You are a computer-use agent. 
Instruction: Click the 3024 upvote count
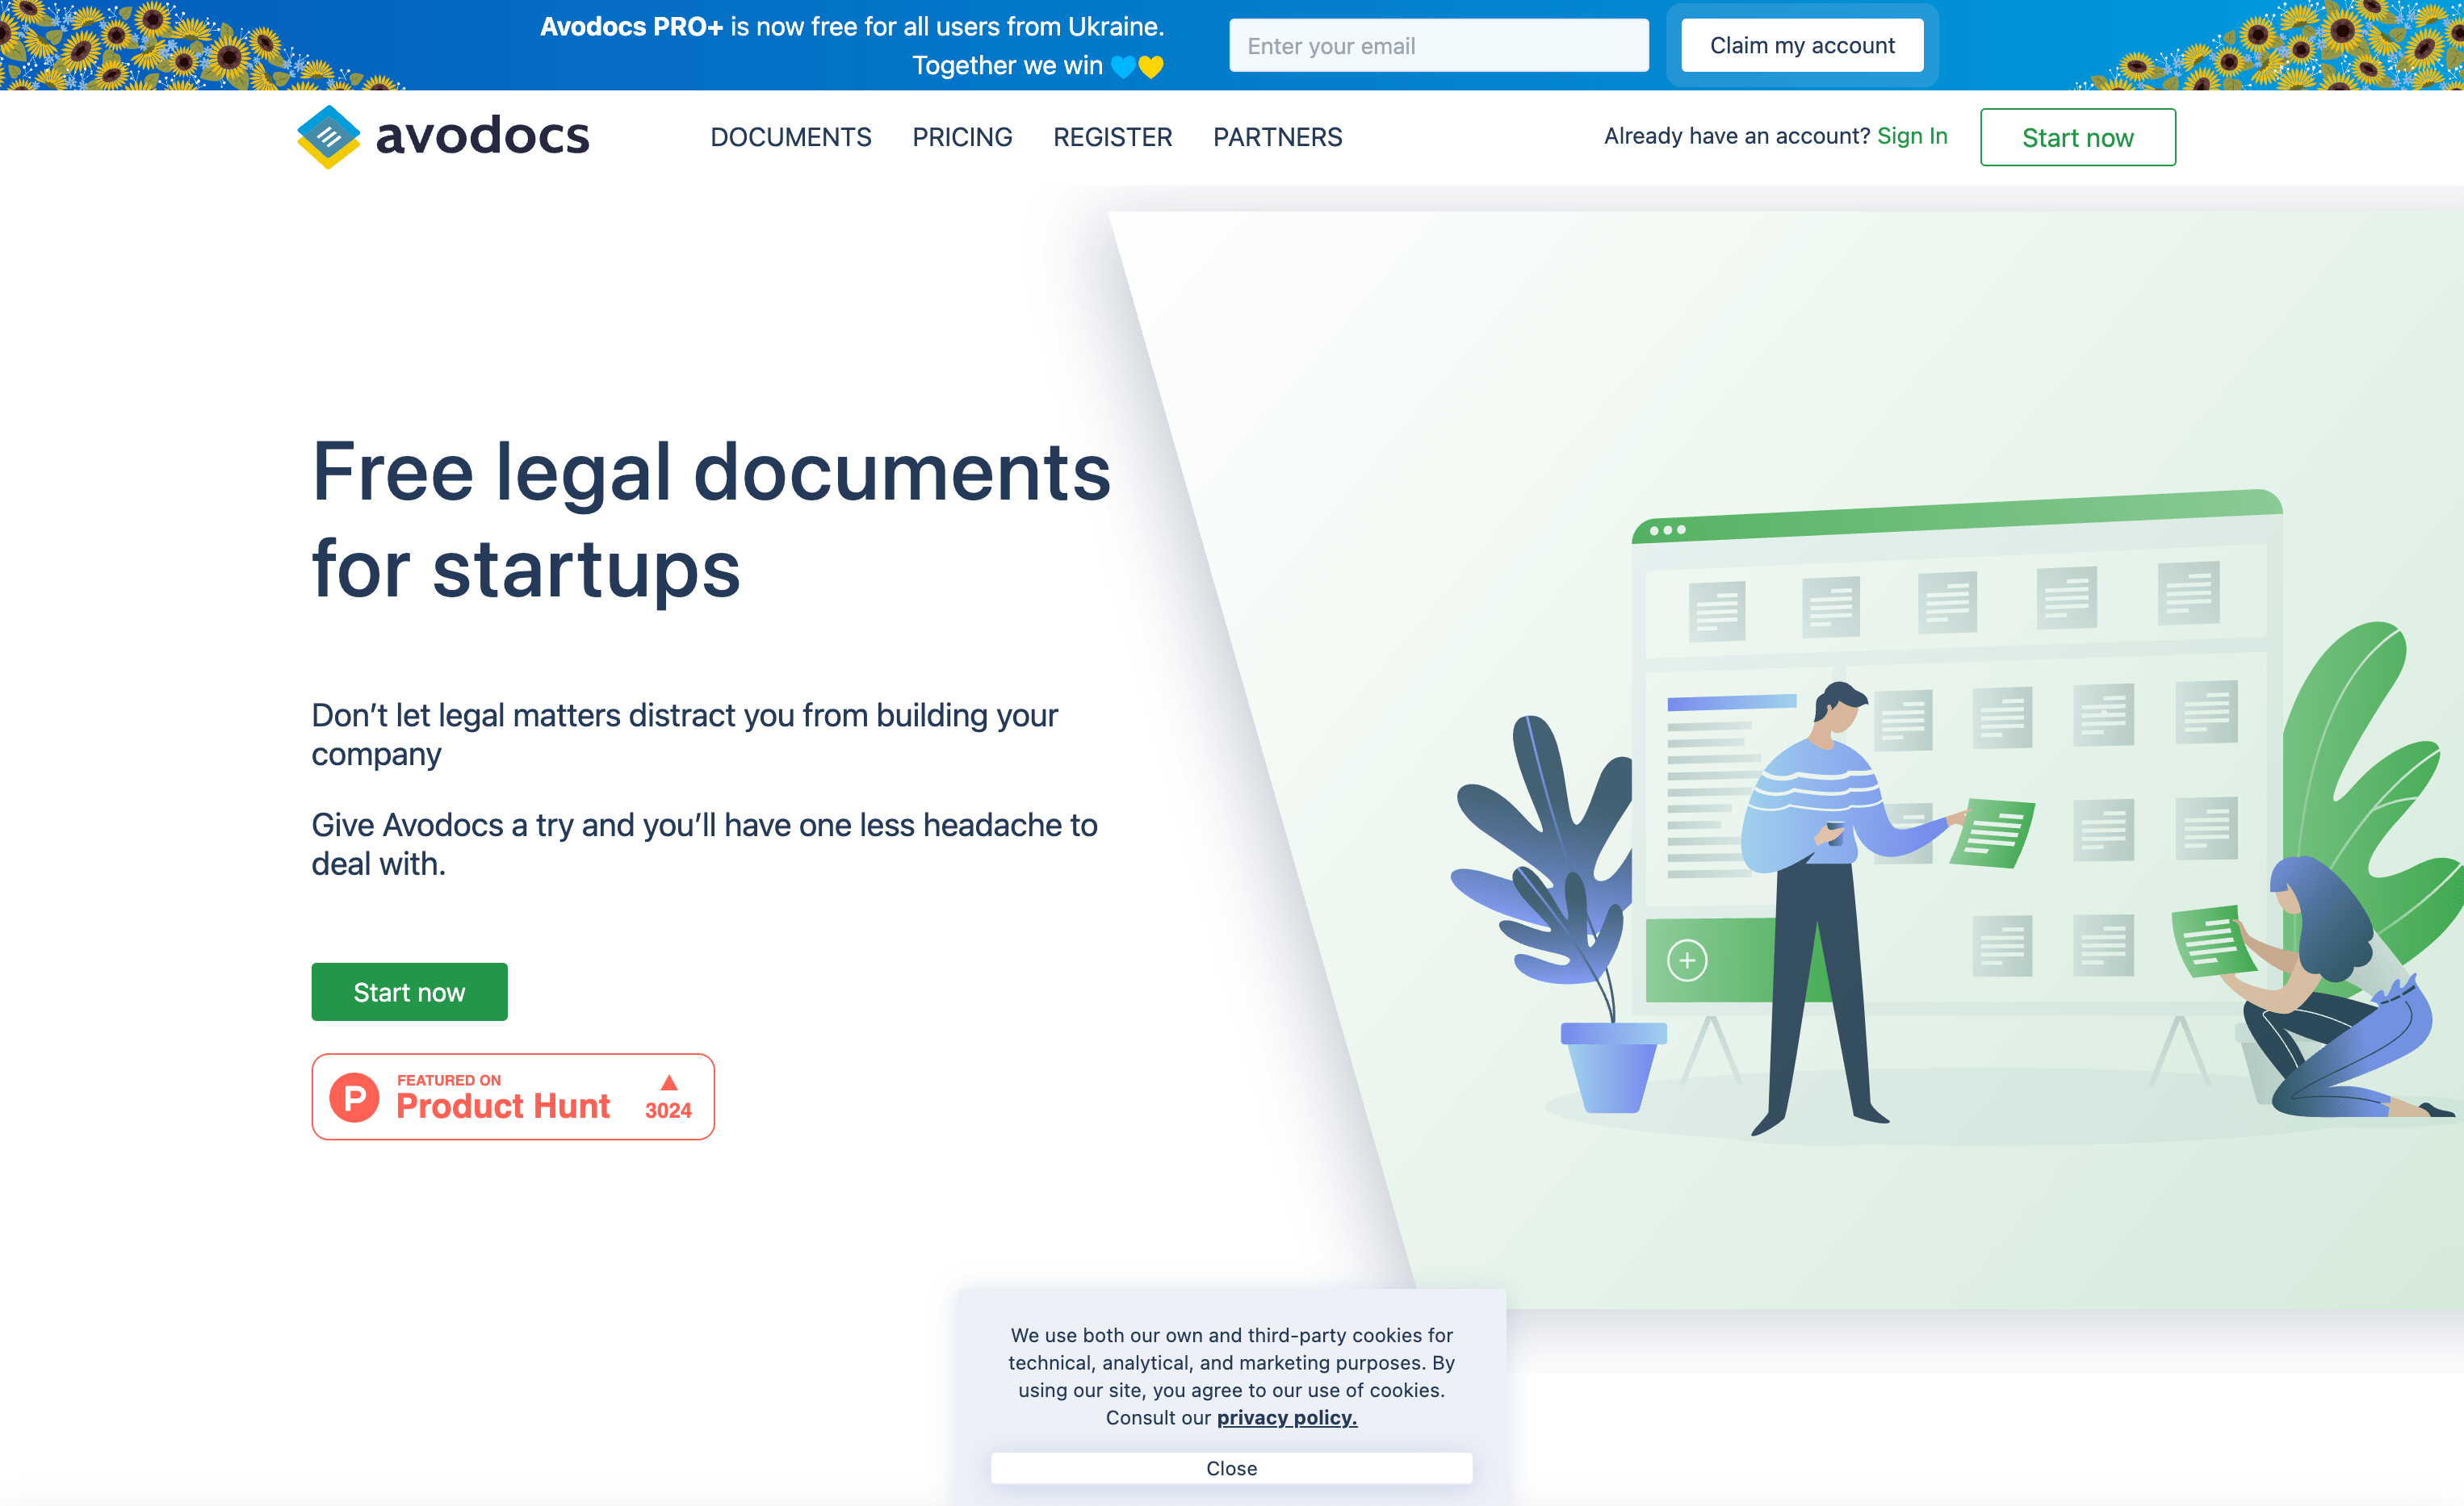668,1110
